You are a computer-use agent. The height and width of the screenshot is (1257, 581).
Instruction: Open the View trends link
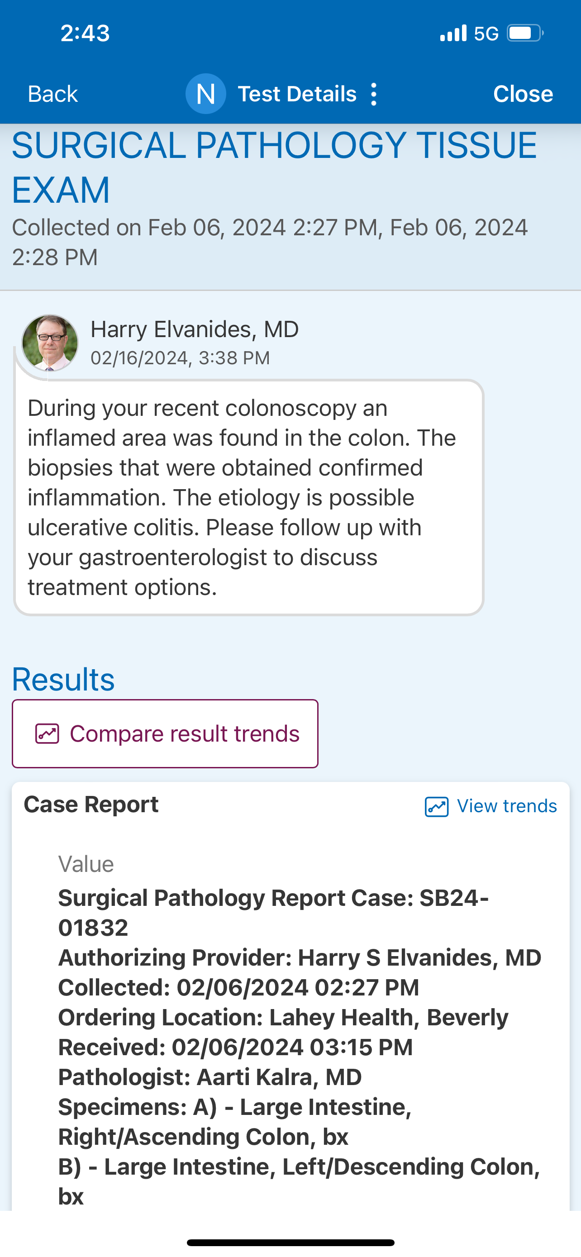coord(506,806)
